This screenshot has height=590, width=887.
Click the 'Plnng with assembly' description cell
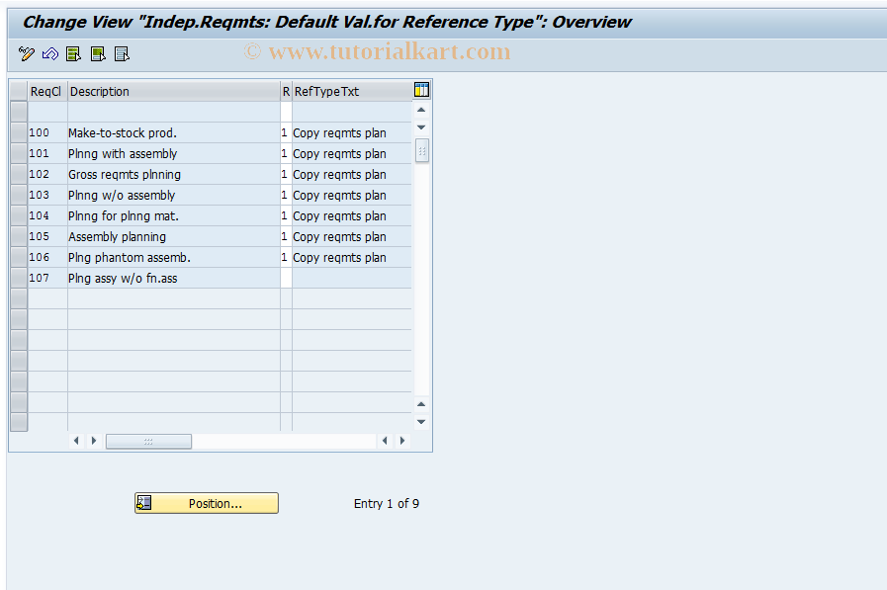coord(174,154)
